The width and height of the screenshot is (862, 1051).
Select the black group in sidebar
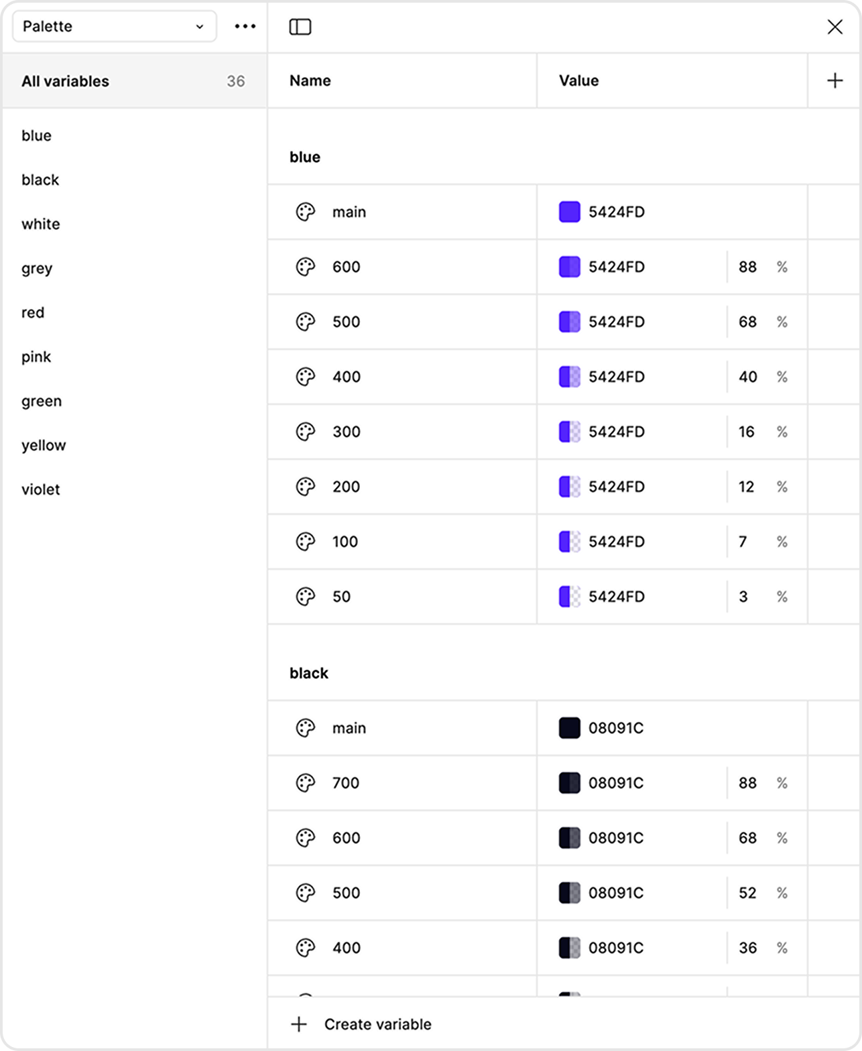point(40,180)
